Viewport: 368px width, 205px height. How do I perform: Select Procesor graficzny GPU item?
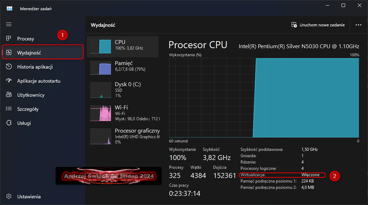(x=123, y=136)
